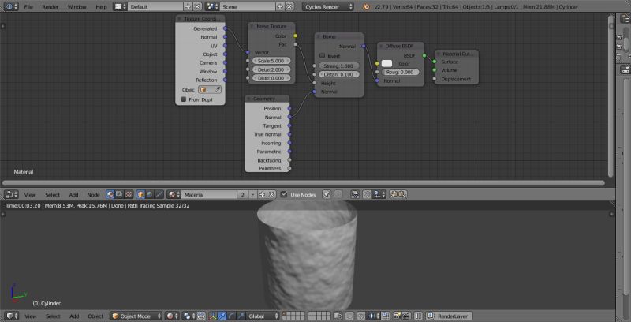Open the Node menu
Viewport: 631px width, 322px height.
[93, 194]
